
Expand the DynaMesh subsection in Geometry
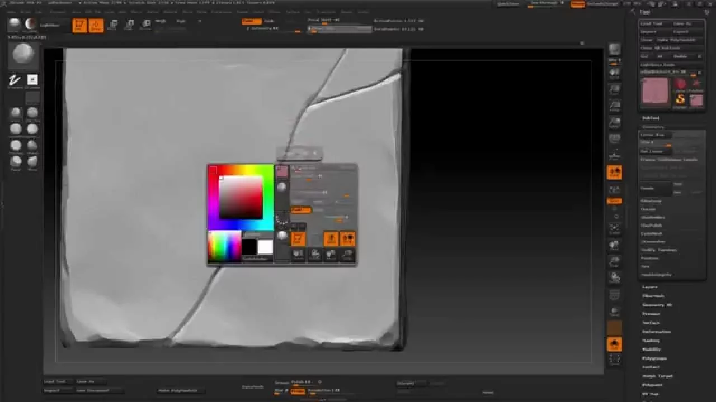click(651, 234)
